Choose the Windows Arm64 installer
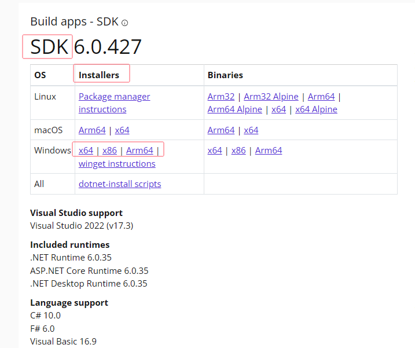The image size is (415, 348). [x=139, y=151]
